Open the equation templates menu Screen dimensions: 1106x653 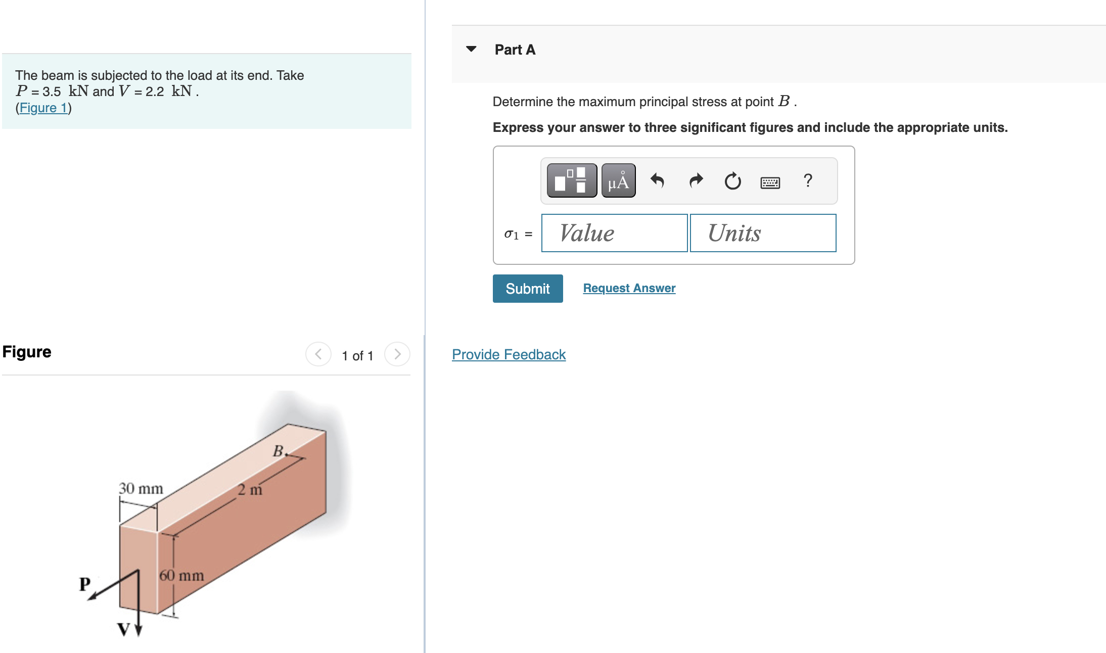click(x=571, y=181)
